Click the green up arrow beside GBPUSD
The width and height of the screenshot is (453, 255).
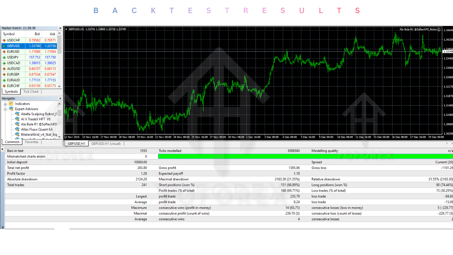click(4, 46)
